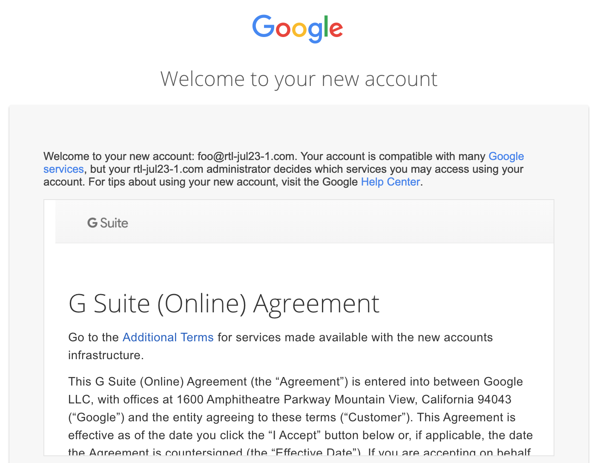Click the foo@rtl-jul23-1.com email address text
Screen dimensions: 597x463
pos(246,156)
